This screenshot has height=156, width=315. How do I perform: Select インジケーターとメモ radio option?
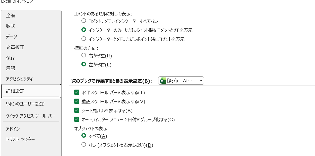[84, 39]
